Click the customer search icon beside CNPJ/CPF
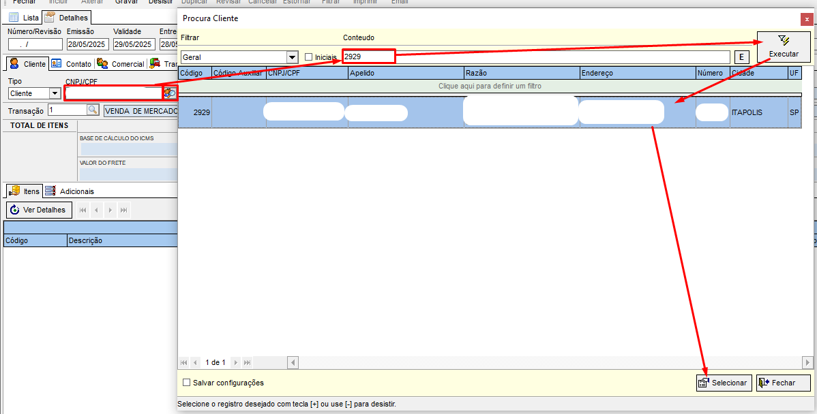Screen dimensions: 817x414 pos(170,93)
